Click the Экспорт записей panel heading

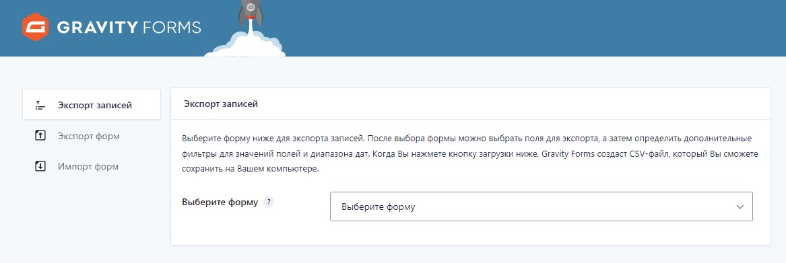pyautogui.click(x=220, y=104)
